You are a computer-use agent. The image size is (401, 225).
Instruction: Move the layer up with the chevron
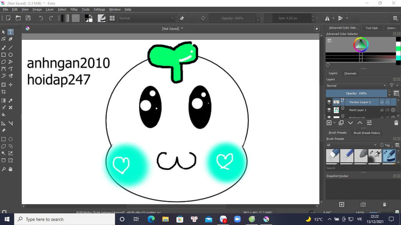point(360,123)
